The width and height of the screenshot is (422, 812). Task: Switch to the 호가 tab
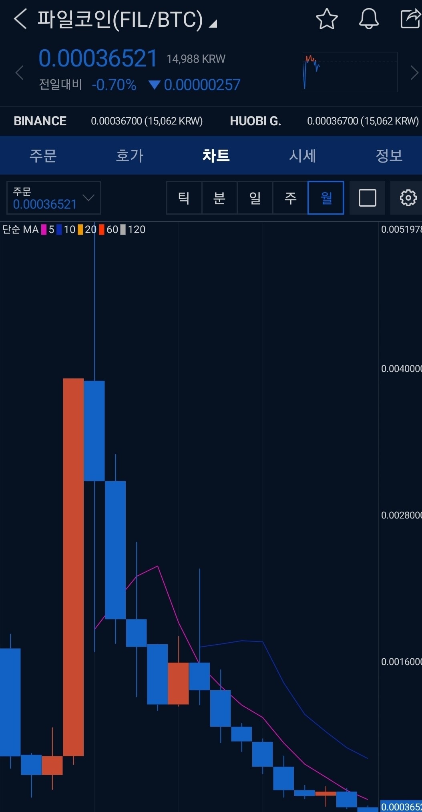coord(129,155)
